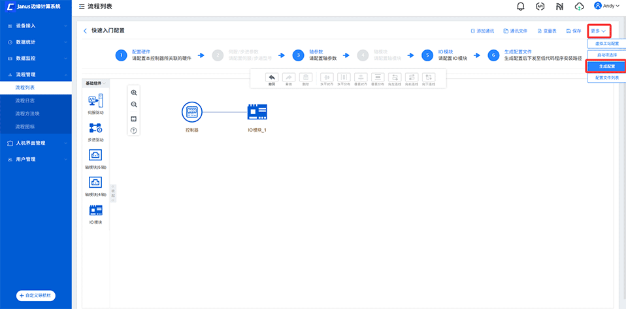Click the 控制器 node on canvas

191,112
